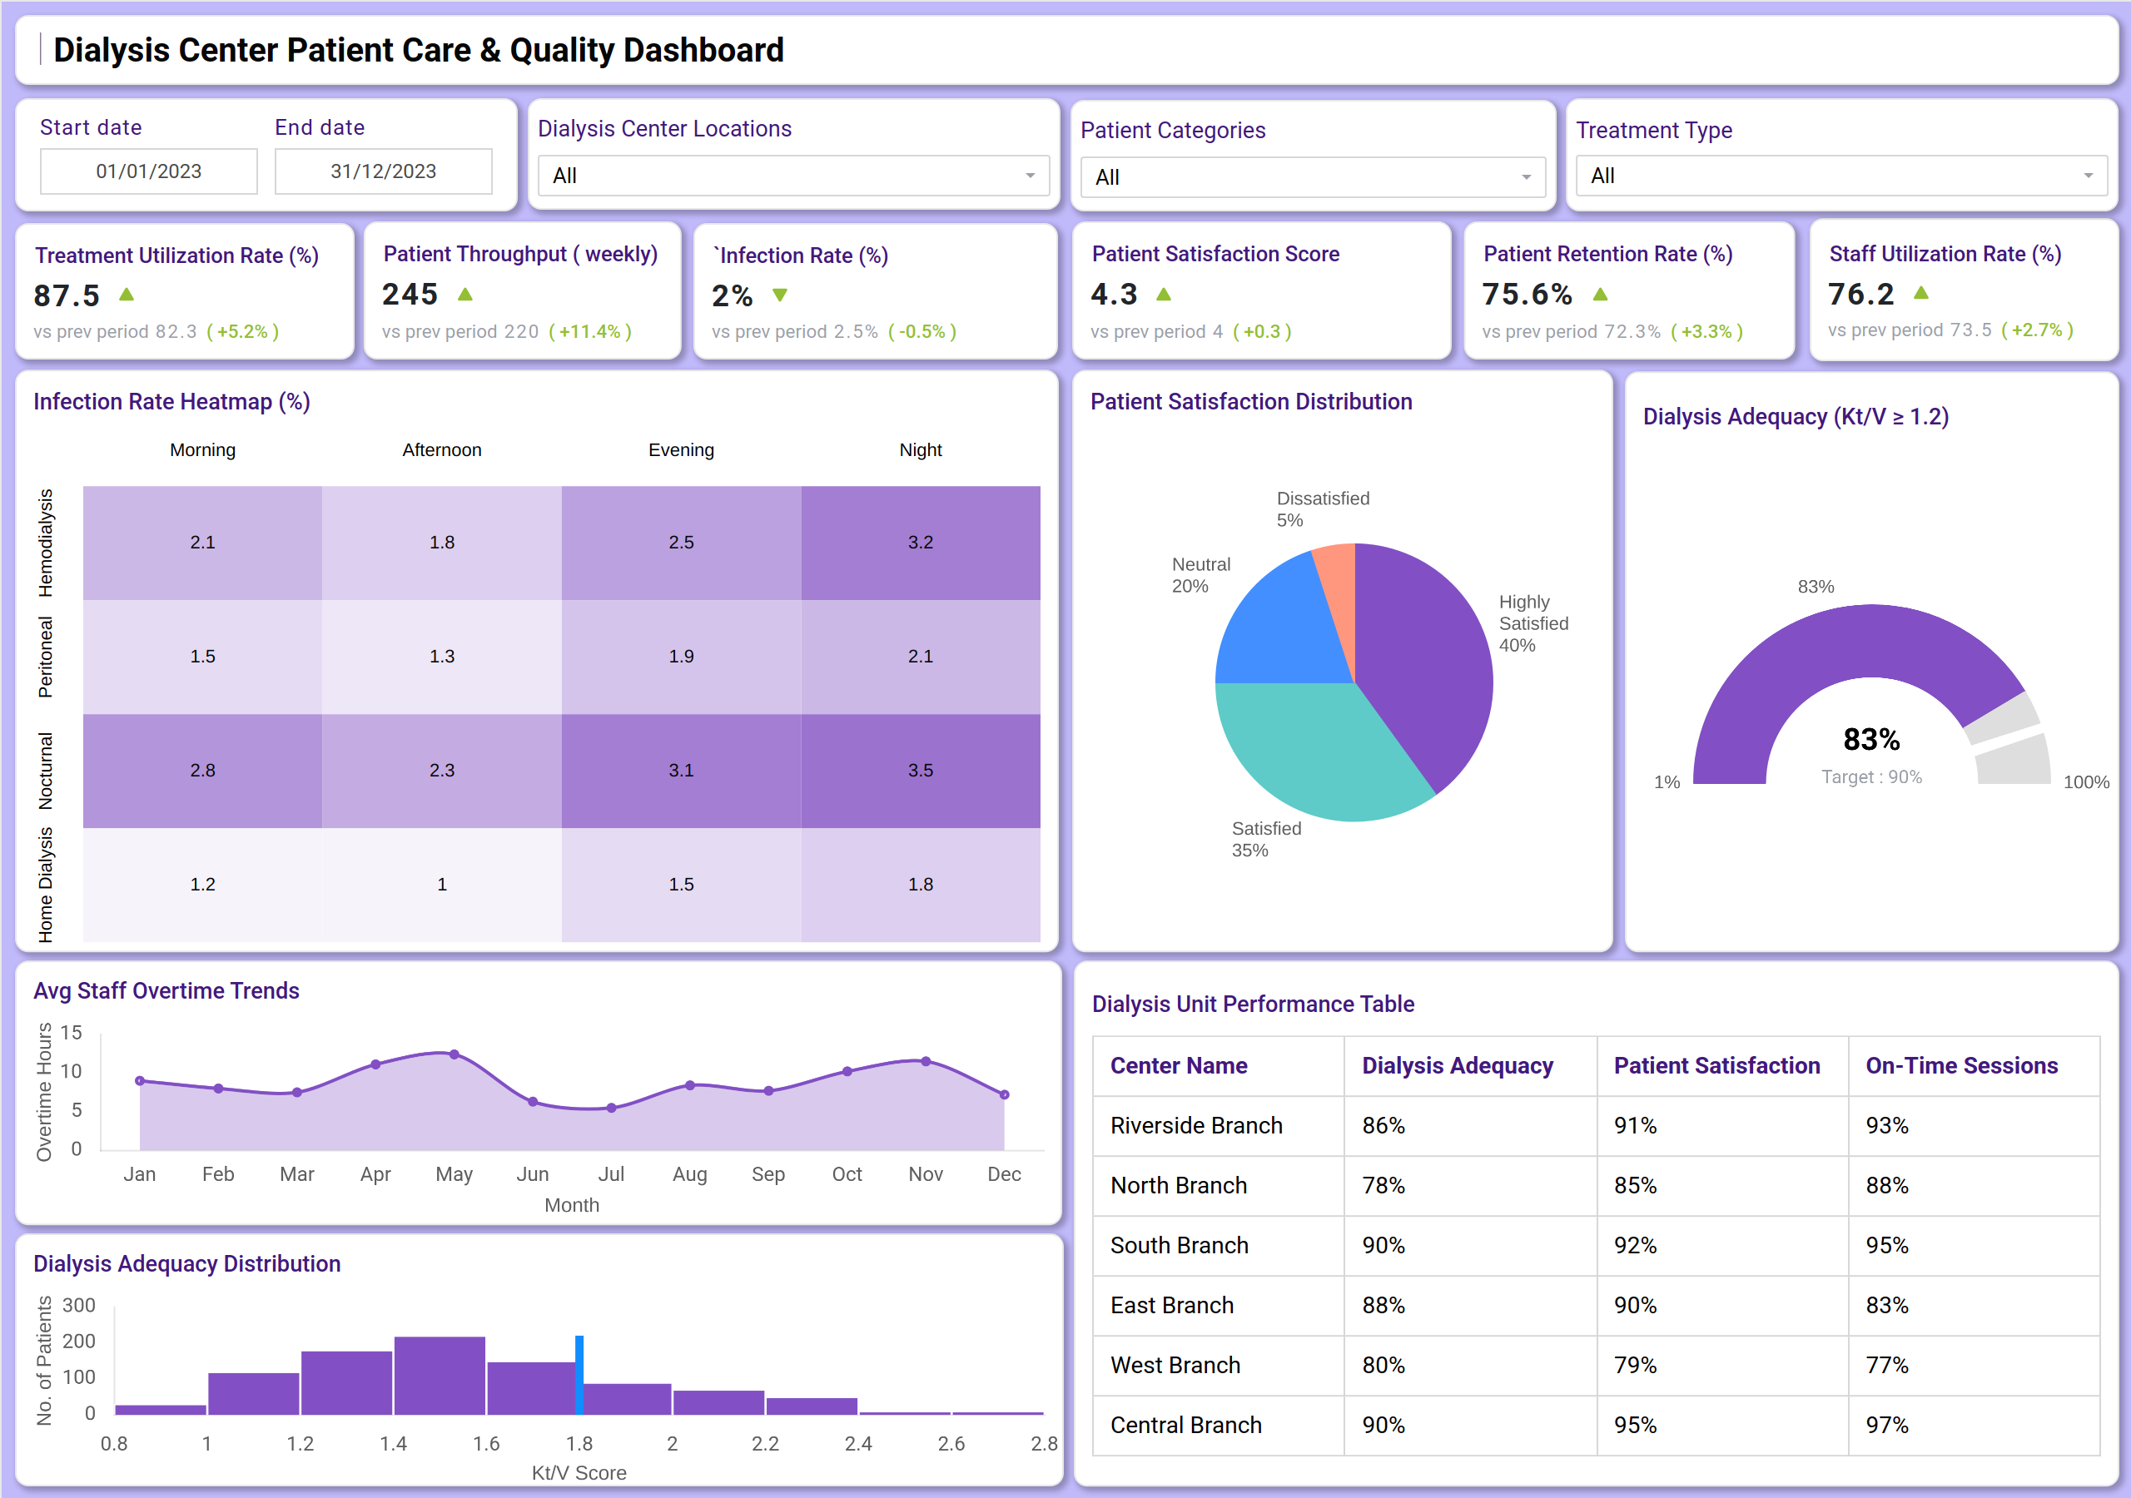
Task: Click the Jul data point on overtime chart
Action: pos(611,1109)
